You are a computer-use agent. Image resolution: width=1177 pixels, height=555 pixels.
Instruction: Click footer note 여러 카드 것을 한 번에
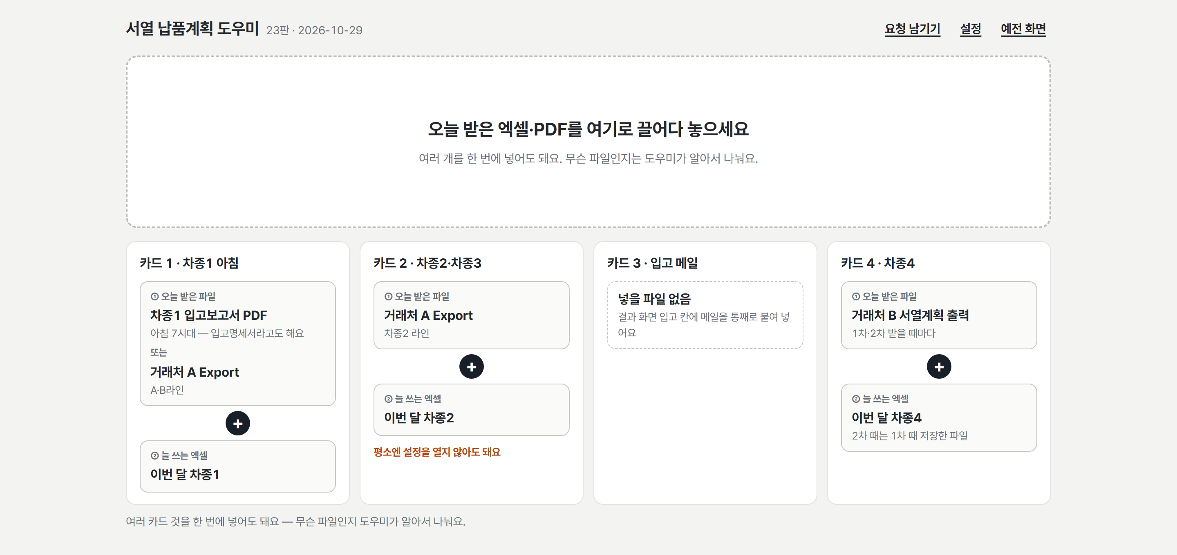click(x=295, y=521)
